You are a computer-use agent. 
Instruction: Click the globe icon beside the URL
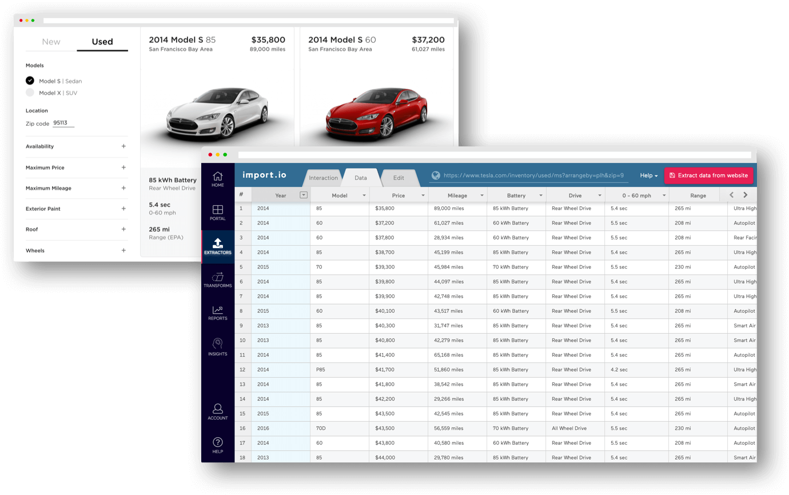[x=436, y=176]
